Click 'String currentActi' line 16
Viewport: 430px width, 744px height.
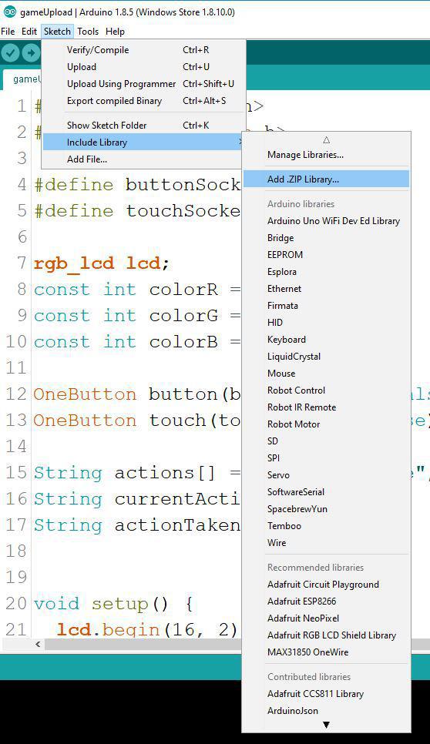point(136,499)
